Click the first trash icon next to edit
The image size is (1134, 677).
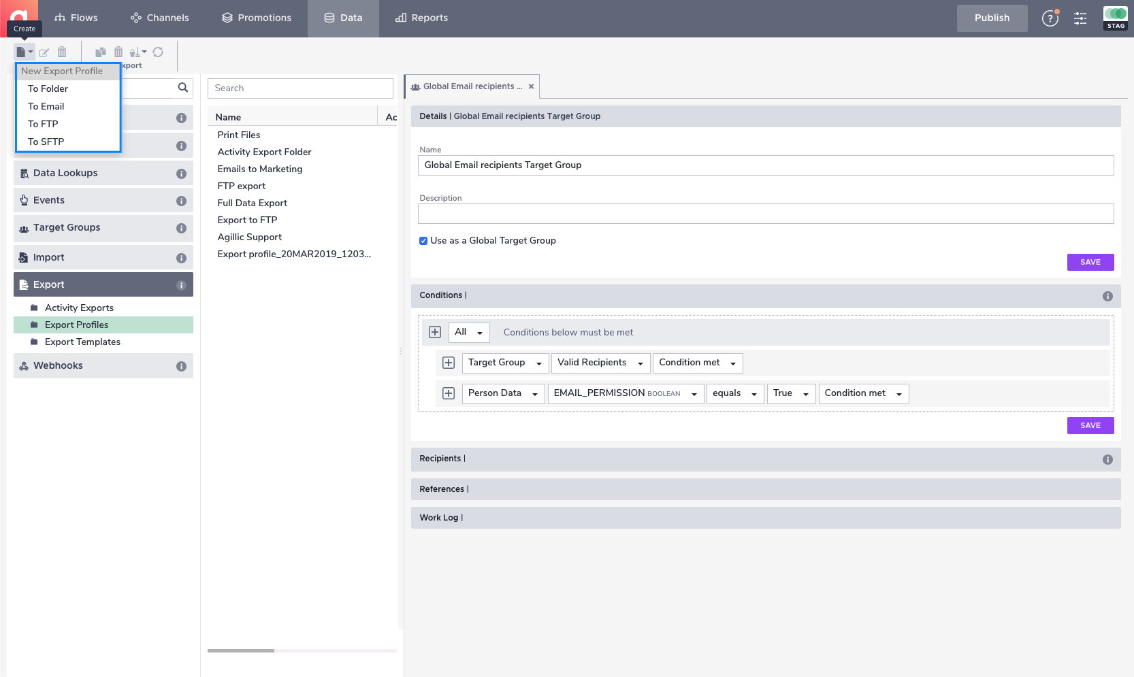(62, 52)
